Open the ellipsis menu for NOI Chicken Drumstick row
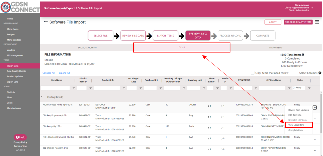Image resolution: width=323 pixels, height=156 pixels. tap(315, 140)
